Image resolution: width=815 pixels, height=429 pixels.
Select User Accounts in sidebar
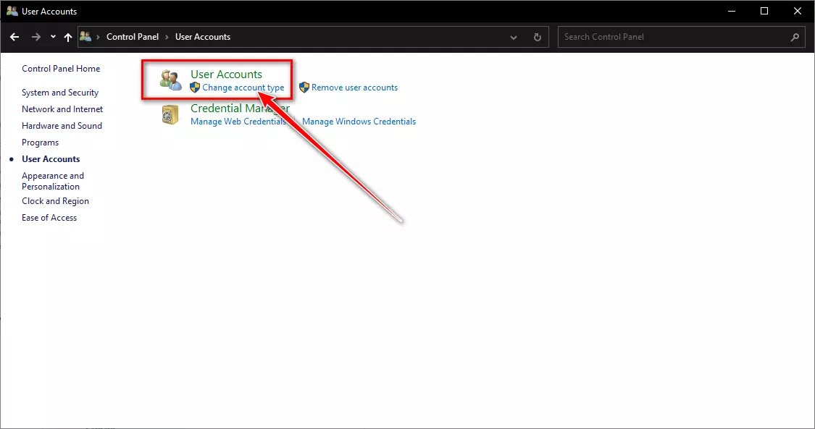[x=51, y=159]
